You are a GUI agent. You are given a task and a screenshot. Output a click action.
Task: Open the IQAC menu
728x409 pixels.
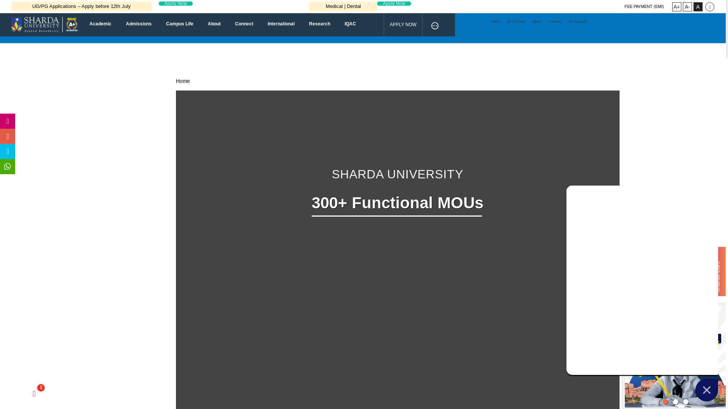tap(350, 24)
